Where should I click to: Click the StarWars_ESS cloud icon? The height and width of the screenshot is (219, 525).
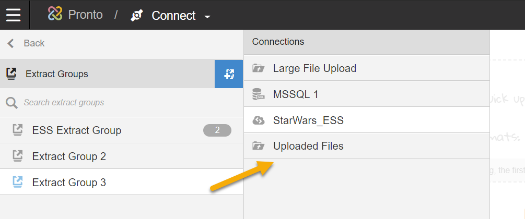click(x=259, y=120)
